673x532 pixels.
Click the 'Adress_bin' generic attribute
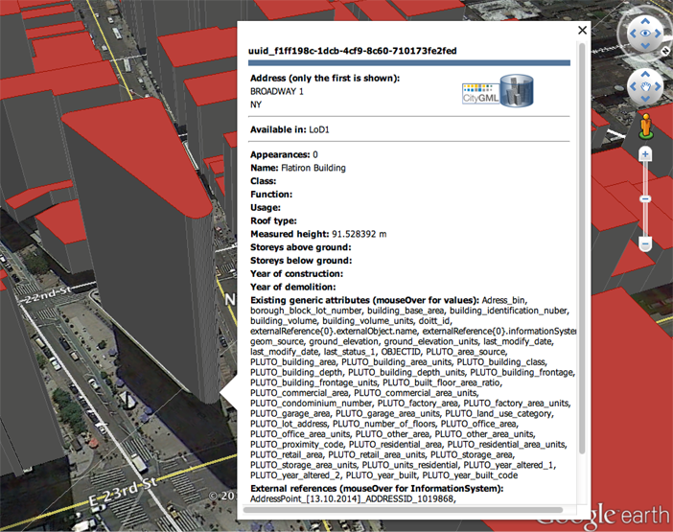point(504,300)
